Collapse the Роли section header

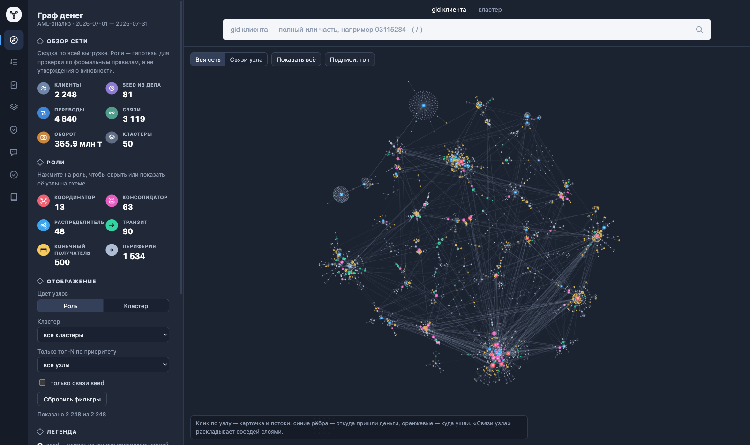coord(51,163)
